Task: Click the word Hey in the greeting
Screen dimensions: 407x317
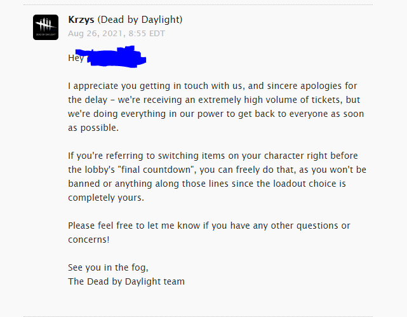Action: (x=76, y=58)
